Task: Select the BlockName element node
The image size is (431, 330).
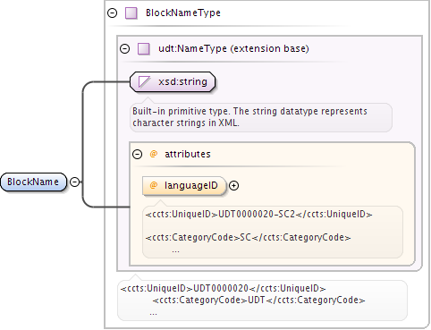Action: click(x=33, y=182)
